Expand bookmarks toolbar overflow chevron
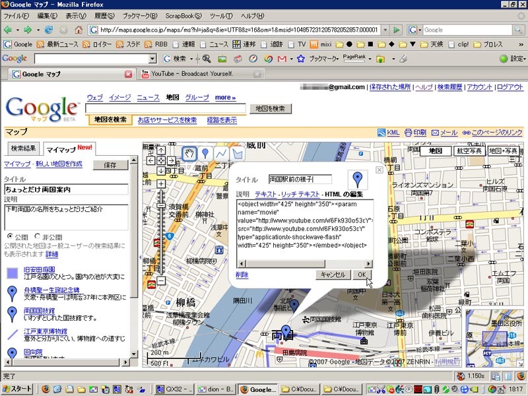This screenshot has width=528, height=396. tap(521, 44)
